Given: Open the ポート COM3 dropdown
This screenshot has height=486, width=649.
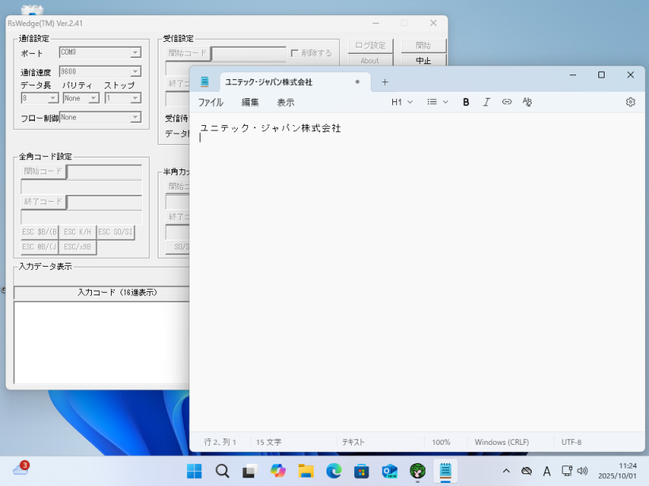Looking at the screenshot, I should pos(136,53).
